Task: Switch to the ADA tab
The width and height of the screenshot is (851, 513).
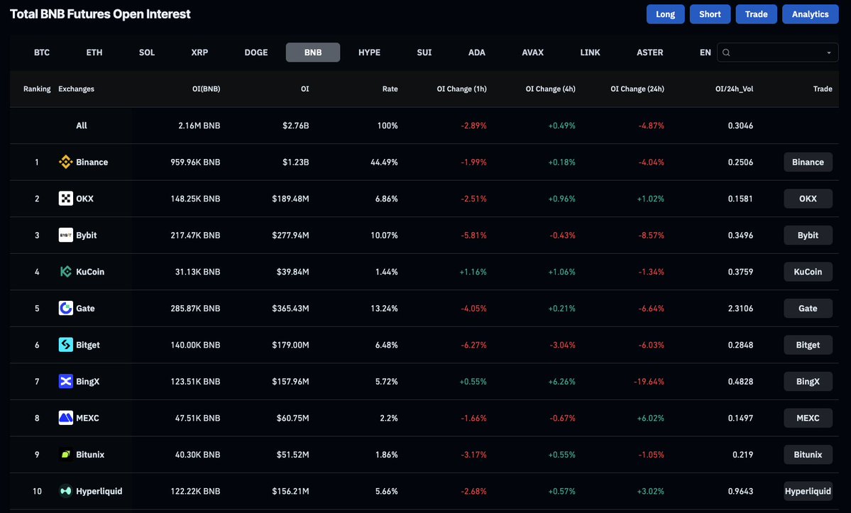Action: (x=477, y=53)
